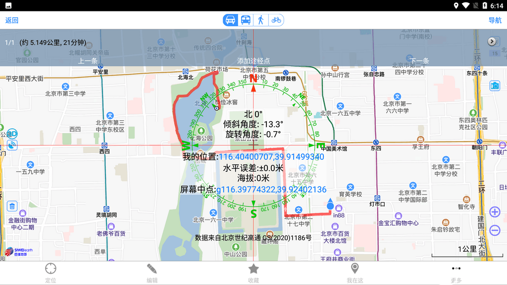
Task: Tap 恭俭冰窖 restaurant icon
Action: pyautogui.click(x=226, y=95)
